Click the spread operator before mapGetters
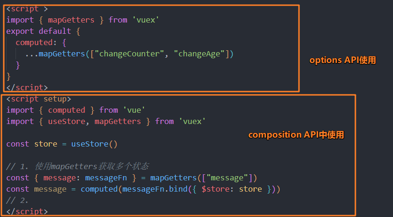Image resolution: width=393 pixels, height=217 pixels. (31, 54)
